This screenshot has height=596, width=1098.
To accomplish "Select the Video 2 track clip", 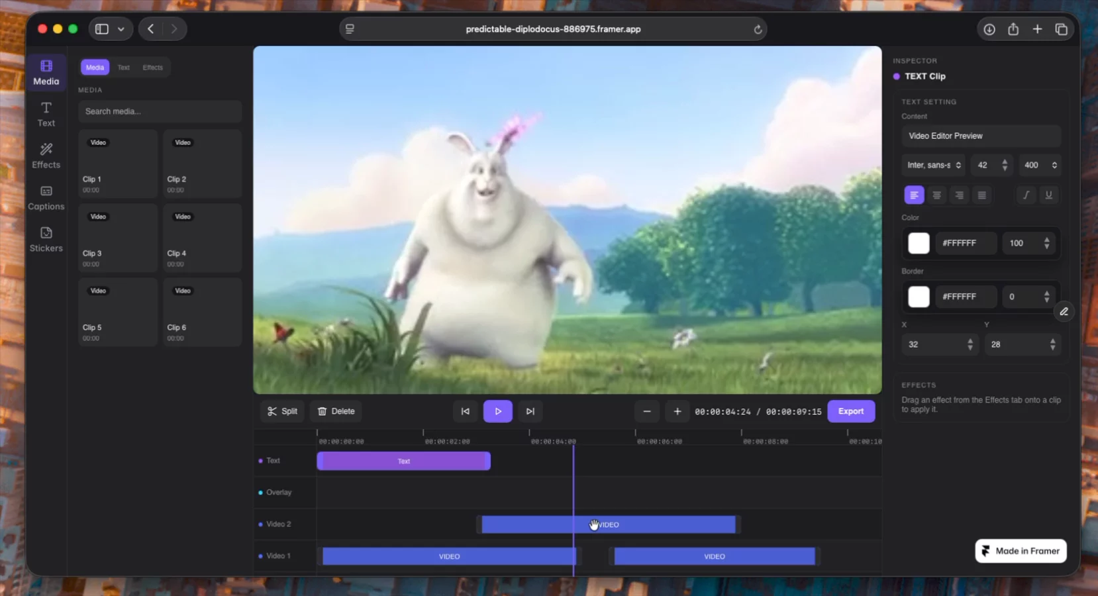I will (x=609, y=524).
